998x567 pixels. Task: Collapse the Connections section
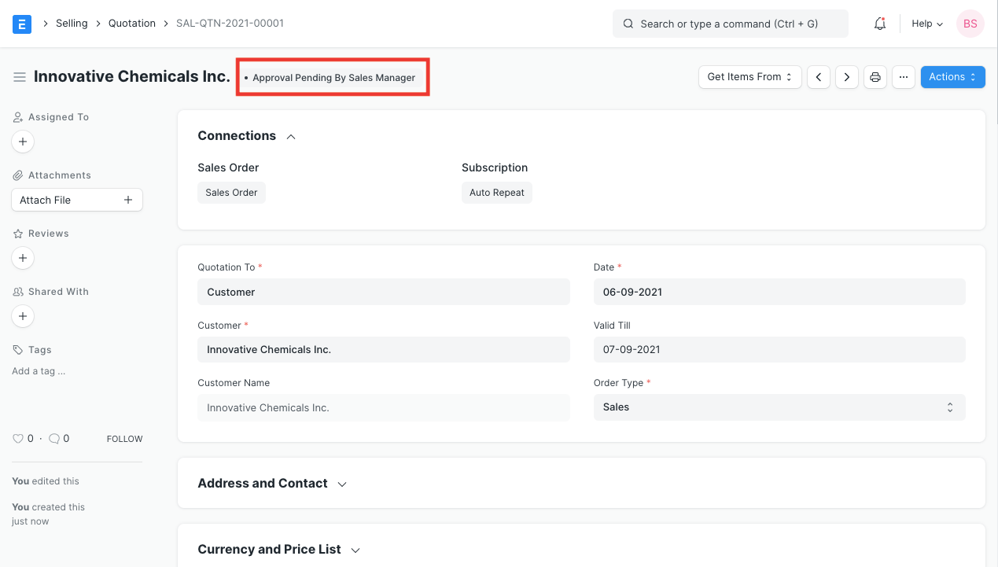click(x=290, y=135)
